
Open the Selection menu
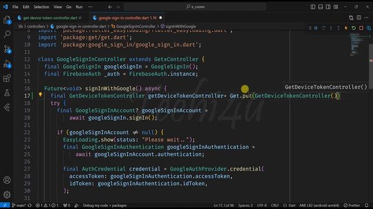coord(41,7)
